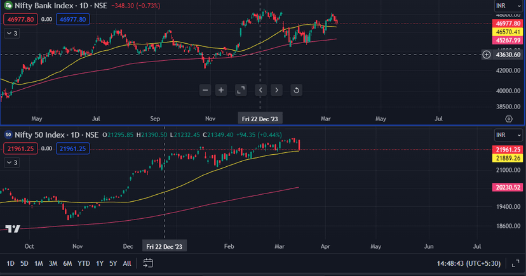Select the 6M time range
526x276 pixels.
tap(67, 263)
